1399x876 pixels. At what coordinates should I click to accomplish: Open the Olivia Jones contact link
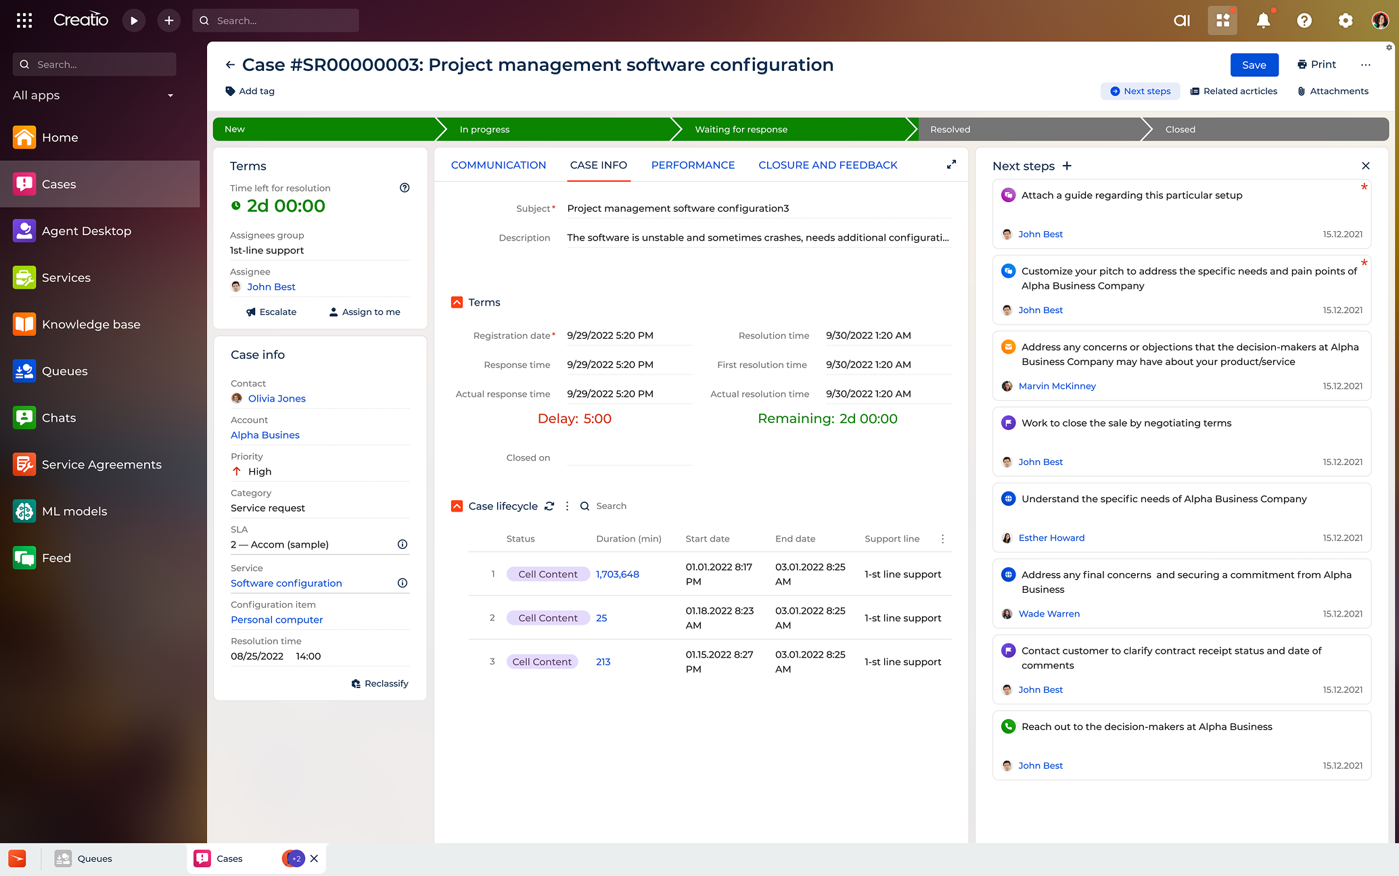(x=277, y=398)
